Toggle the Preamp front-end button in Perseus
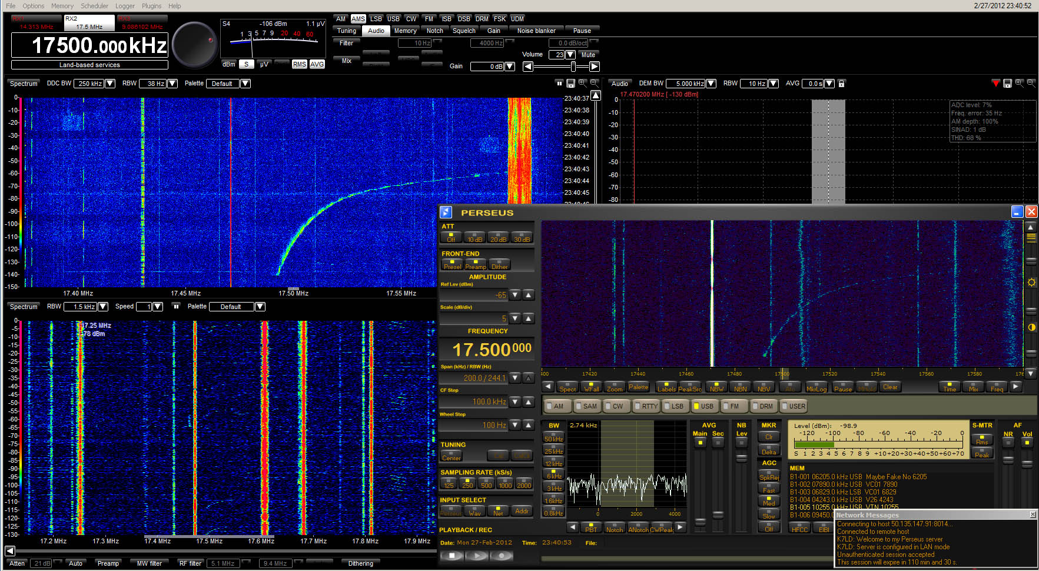Screen dimensions: 1039x571 [x=476, y=265]
